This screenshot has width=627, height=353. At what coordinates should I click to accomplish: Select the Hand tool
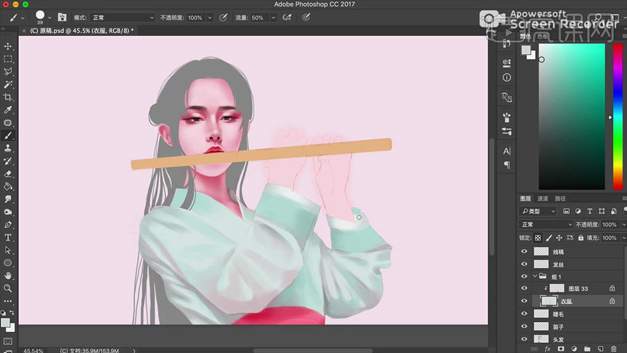click(x=8, y=276)
